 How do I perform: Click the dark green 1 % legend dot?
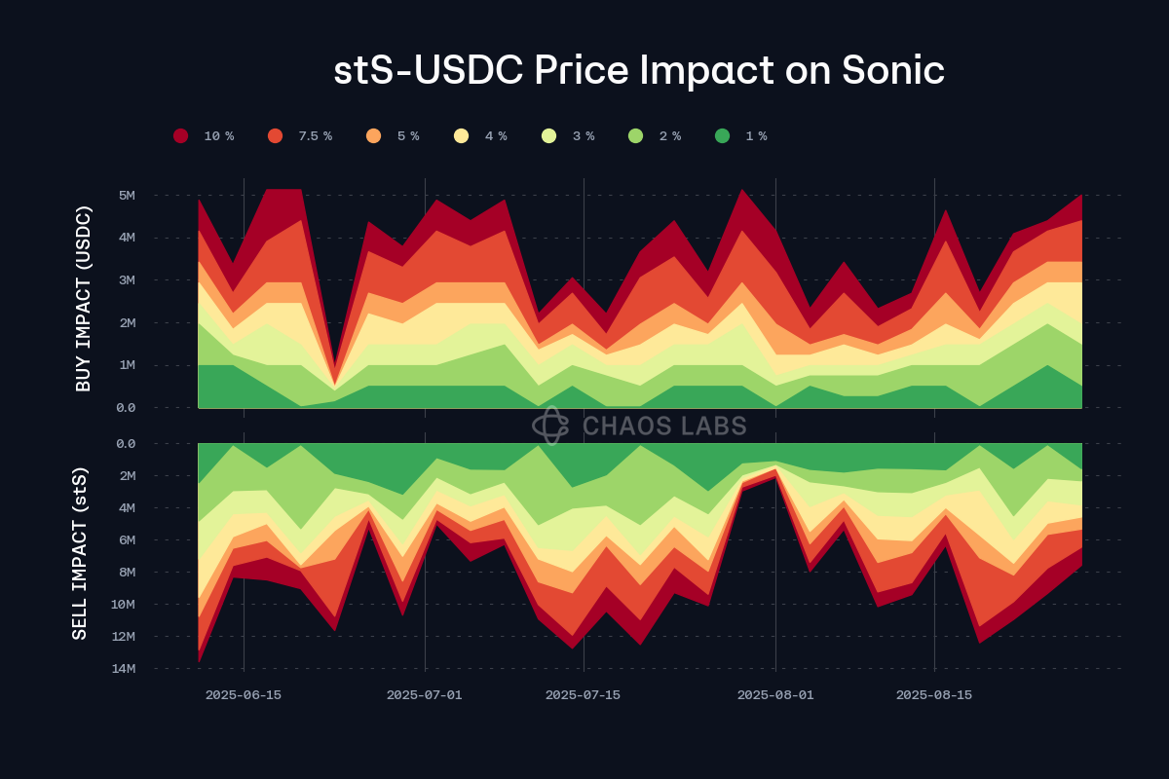tap(722, 136)
